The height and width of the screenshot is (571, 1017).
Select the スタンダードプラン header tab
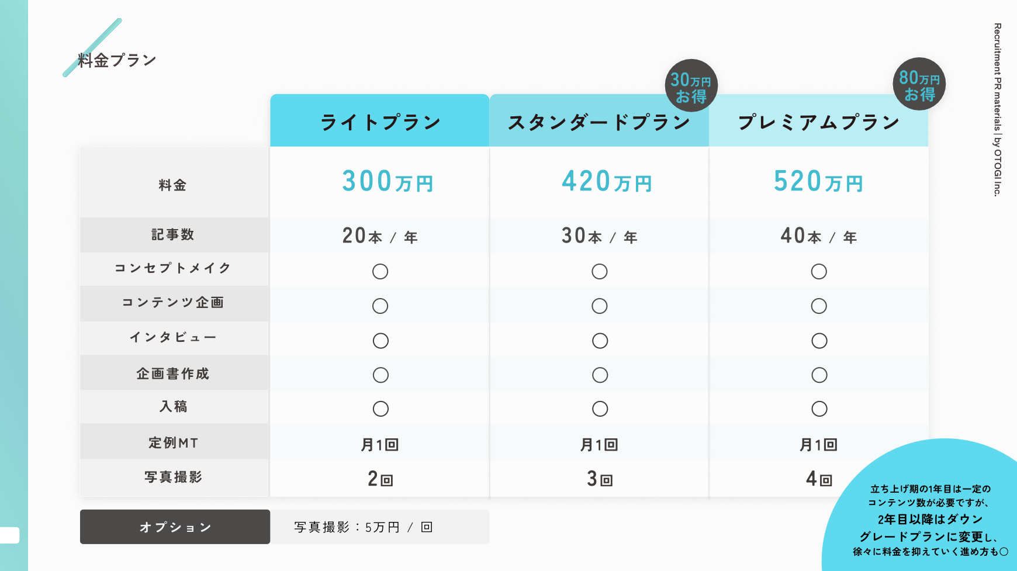click(599, 122)
